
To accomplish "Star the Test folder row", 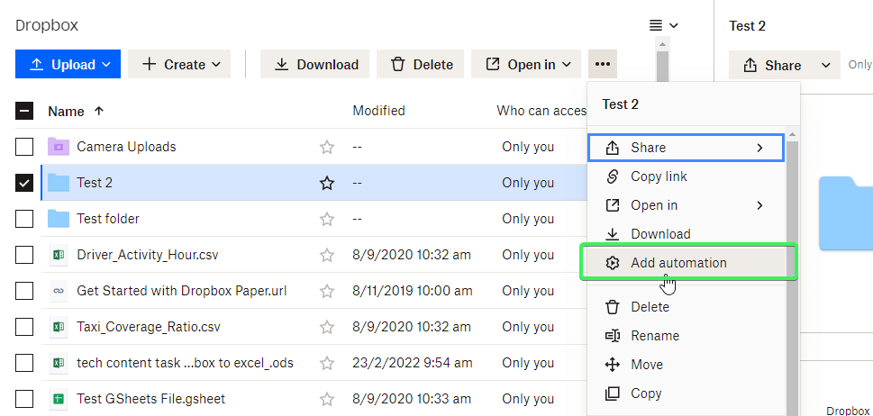I will 327,219.
